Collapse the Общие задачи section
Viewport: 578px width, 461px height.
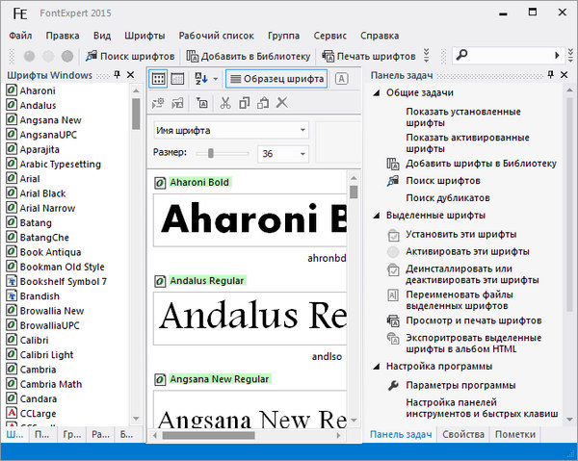pos(376,92)
